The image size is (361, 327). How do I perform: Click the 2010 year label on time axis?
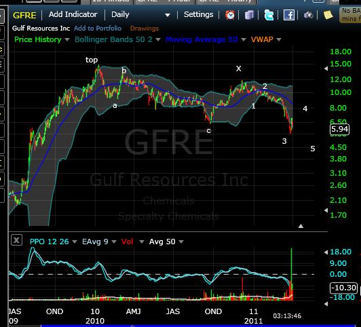(x=95, y=321)
